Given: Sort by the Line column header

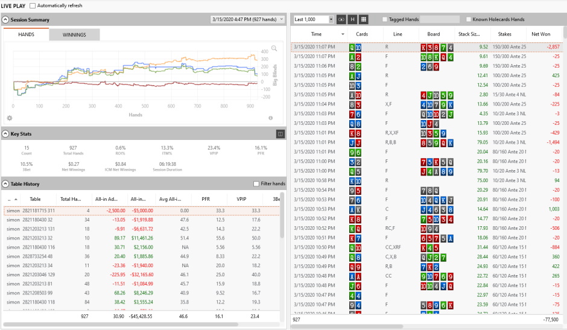Looking at the screenshot, I should [398, 34].
